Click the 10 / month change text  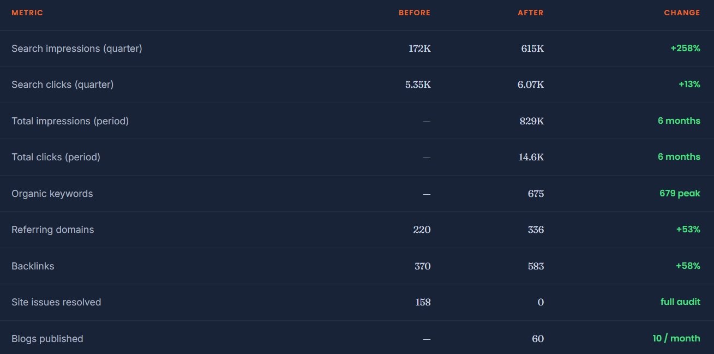pyautogui.click(x=676, y=338)
